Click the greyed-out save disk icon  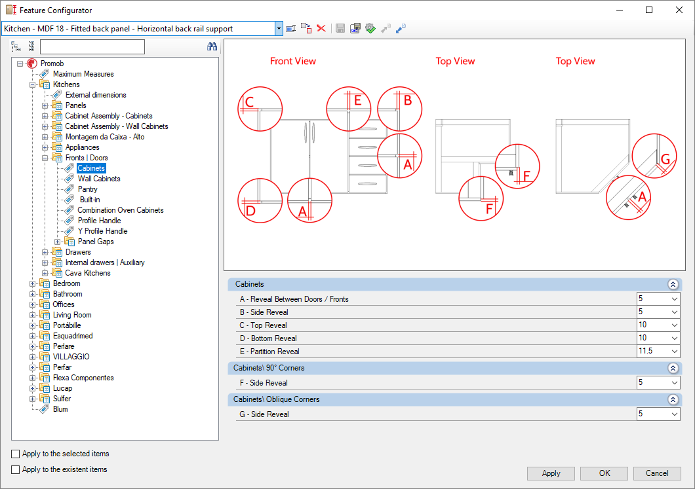[340, 29]
